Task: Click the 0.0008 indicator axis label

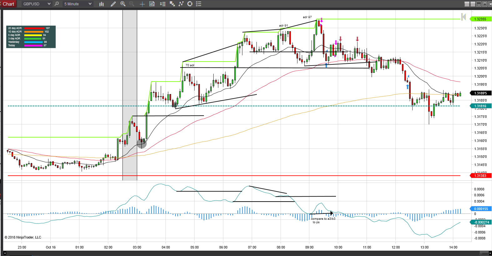Action: (479, 189)
